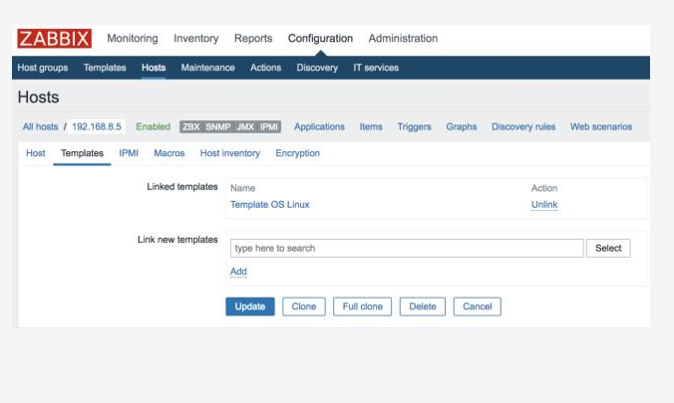This screenshot has width=674, height=403.
Task: Go to Templates in the blue submenu bar
Action: tap(105, 68)
